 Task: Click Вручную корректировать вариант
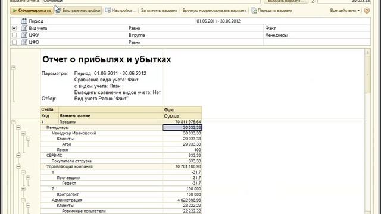pos(214,11)
